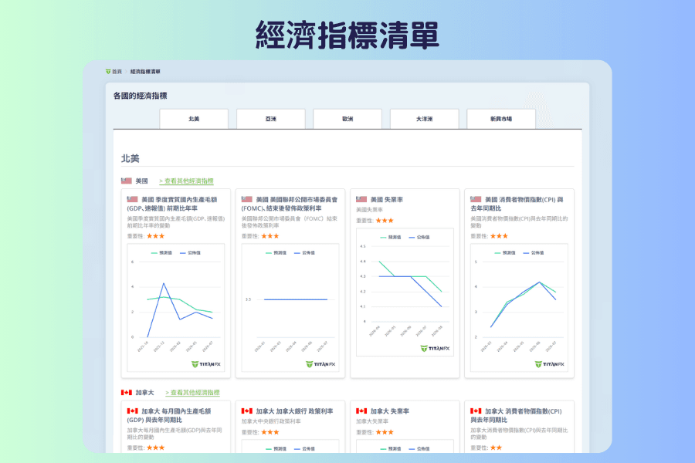Click the 美國 CPI line chart
Image resolution: width=695 pixels, height=463 pixels.
[x=519, y=308]
